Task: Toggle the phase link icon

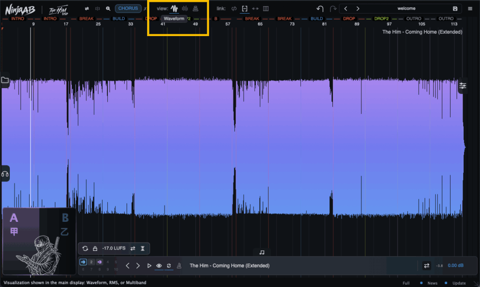Action: (x=234, y=8)
